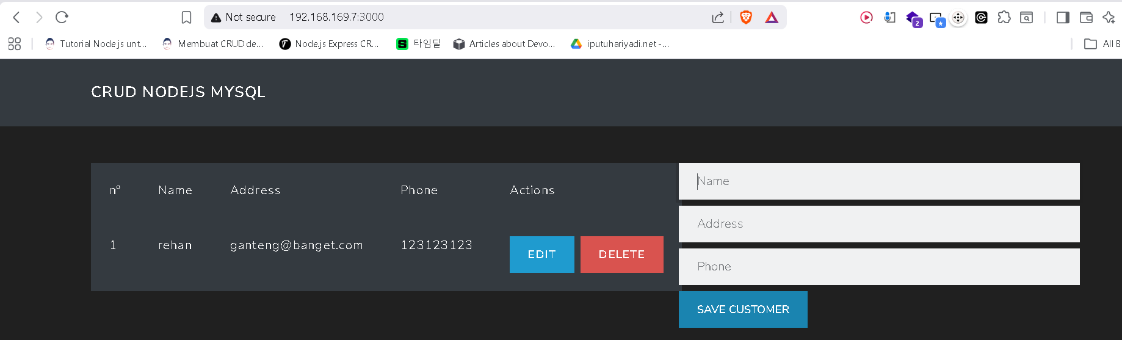The height and width of the screenshot is (340, 1122).
Task: Reload the page
Action: 62,18
